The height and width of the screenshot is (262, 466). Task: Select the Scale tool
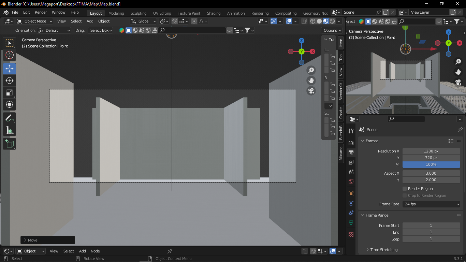[10, 92]
